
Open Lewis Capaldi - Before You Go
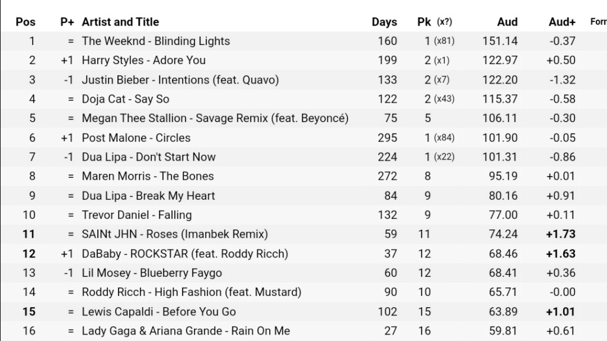point(159,311)
